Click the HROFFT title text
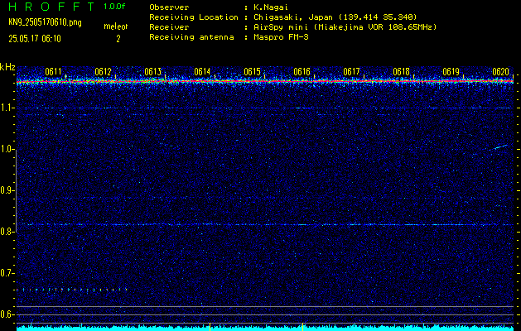Screen dimensions: 521x331 coord(52,7)
